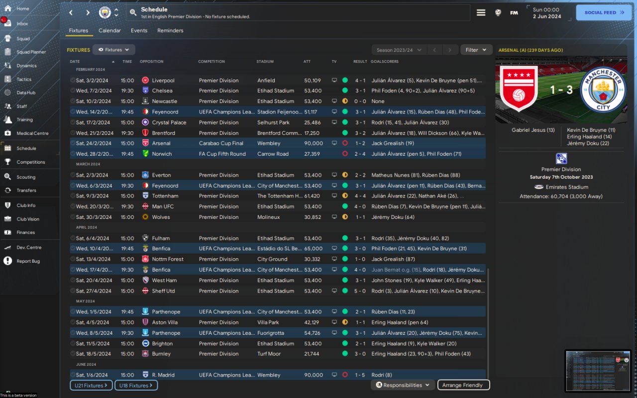The height and width of the screenshot is (398, 637).
Task: Go forward using the right arrow
Action: tap(88, 12)
